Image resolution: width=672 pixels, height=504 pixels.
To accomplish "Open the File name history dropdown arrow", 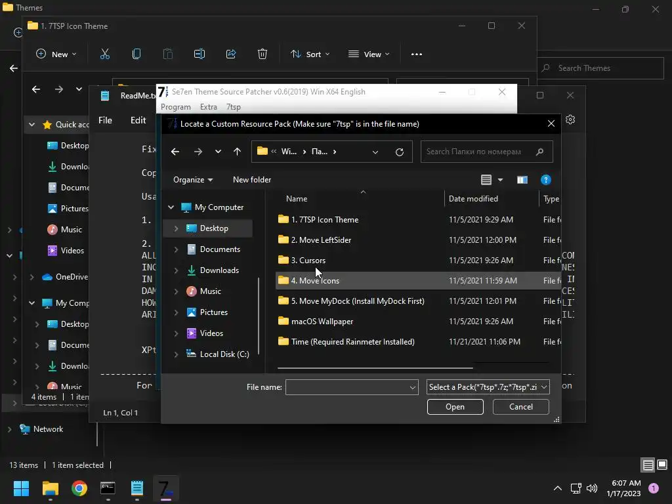I will click(x=412, y=387).
